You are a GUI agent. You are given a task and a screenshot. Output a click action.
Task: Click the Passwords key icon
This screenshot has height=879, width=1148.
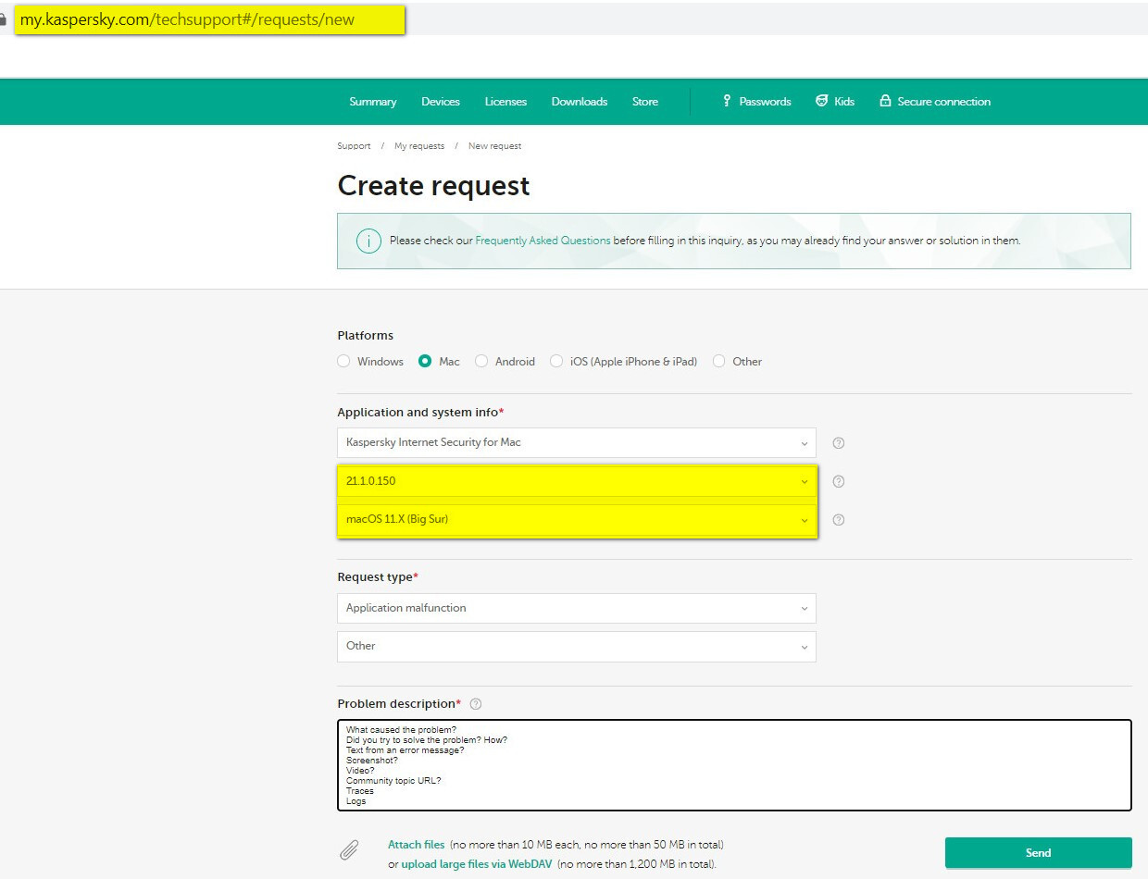coord(727,101)
